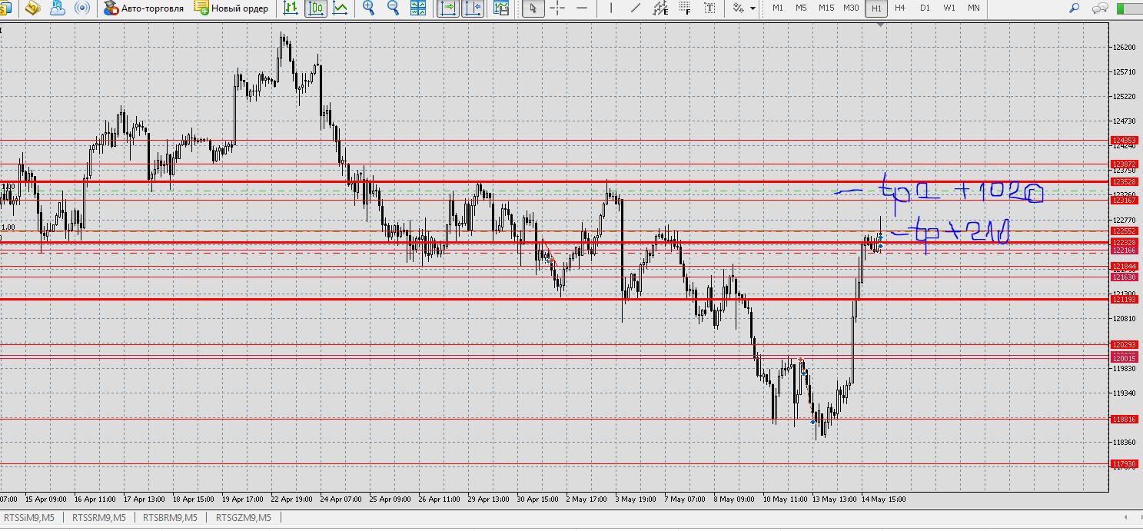The image size is (1143, 531).
Task: Toggle chart shift from right border
Action: point(474,8)
